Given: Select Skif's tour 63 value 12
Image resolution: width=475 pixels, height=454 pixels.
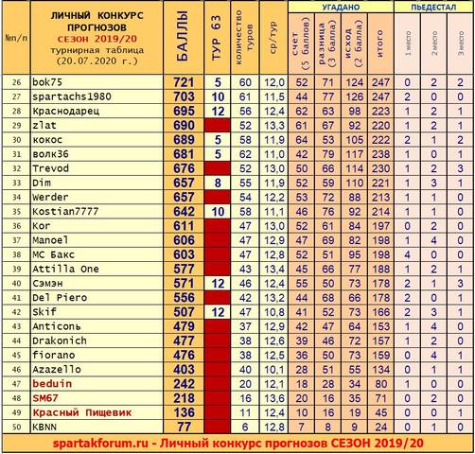Looking at the screenshot, I should 218,312.
